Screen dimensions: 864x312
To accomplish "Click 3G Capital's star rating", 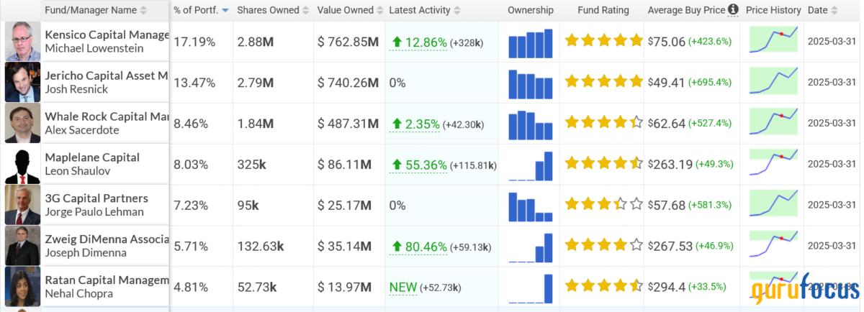I will 603,205.
